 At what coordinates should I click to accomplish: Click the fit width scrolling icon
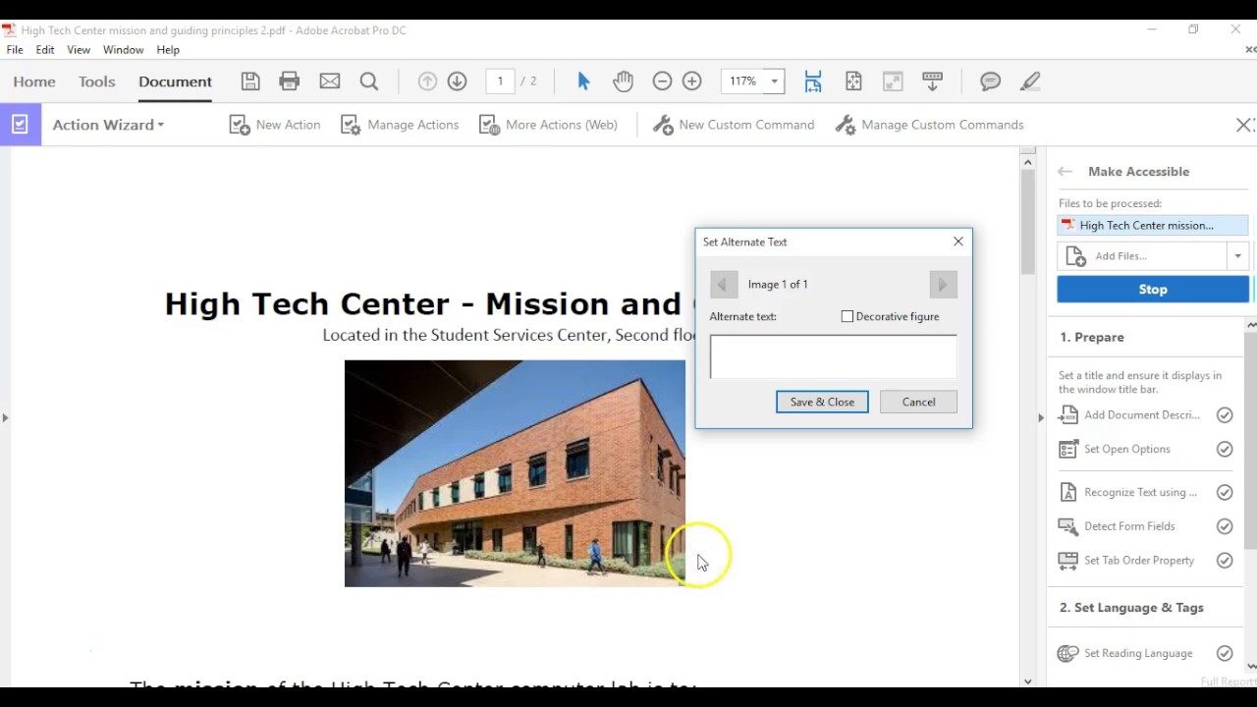(x=813, y=82)
